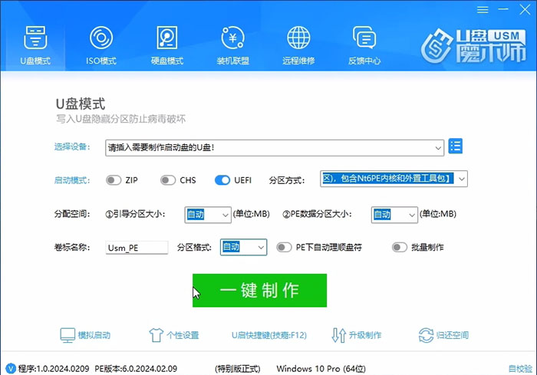
Task: Open U启快捷键(技嘉:F12) link
Action: pyautogui.click(x=269, y=335)
